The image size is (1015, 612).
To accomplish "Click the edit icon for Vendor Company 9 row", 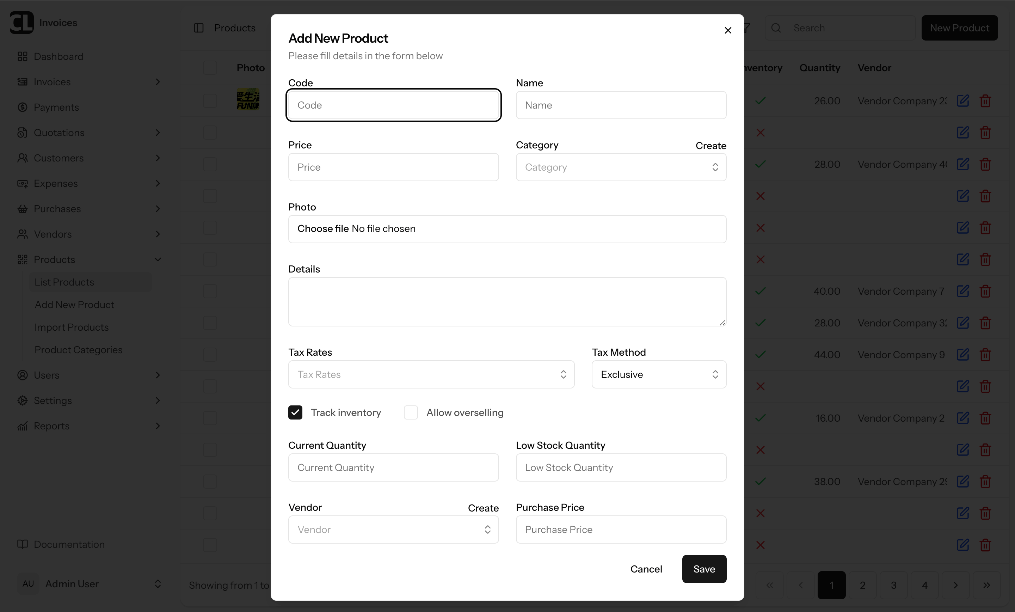I will pyautogui.click(x=963, y=354).
